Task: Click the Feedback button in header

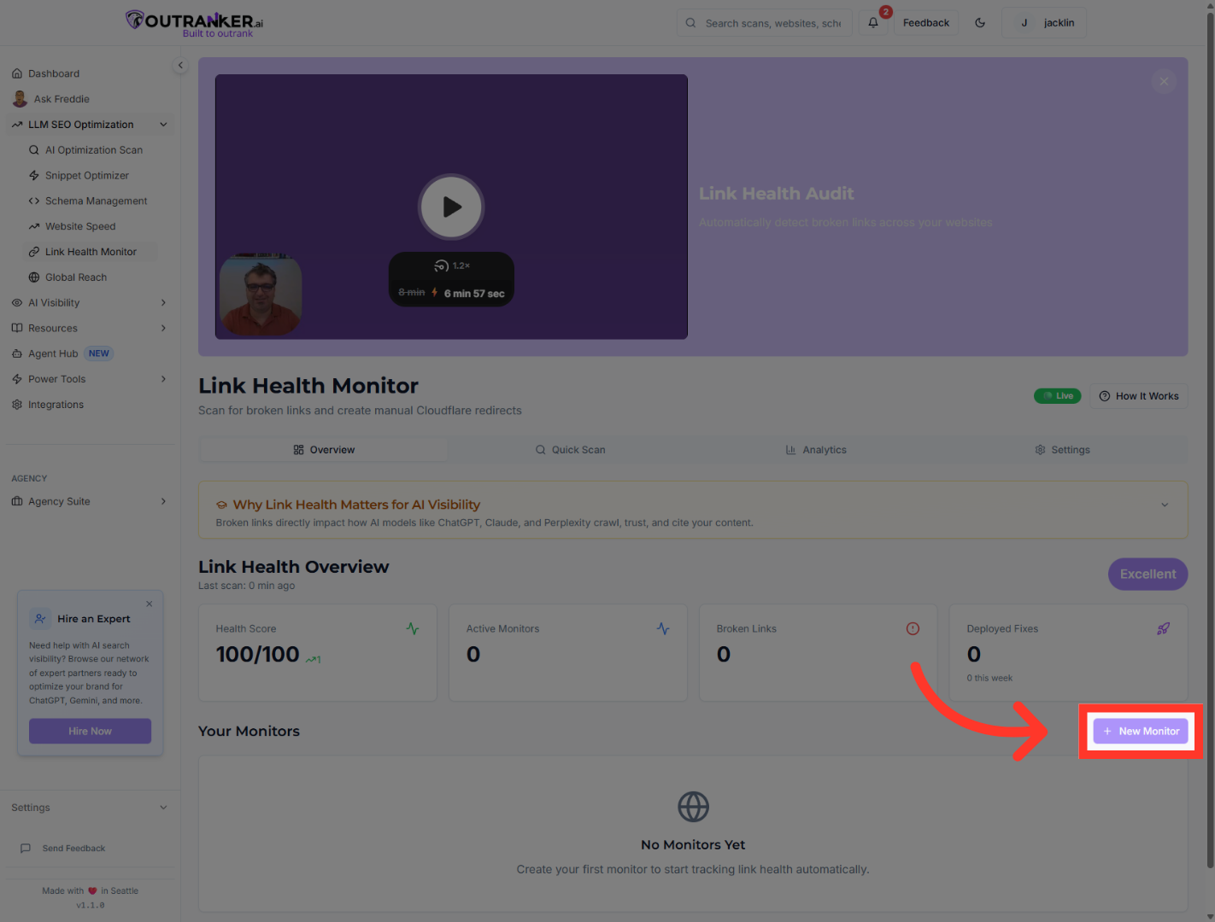Action: [926, 23]
